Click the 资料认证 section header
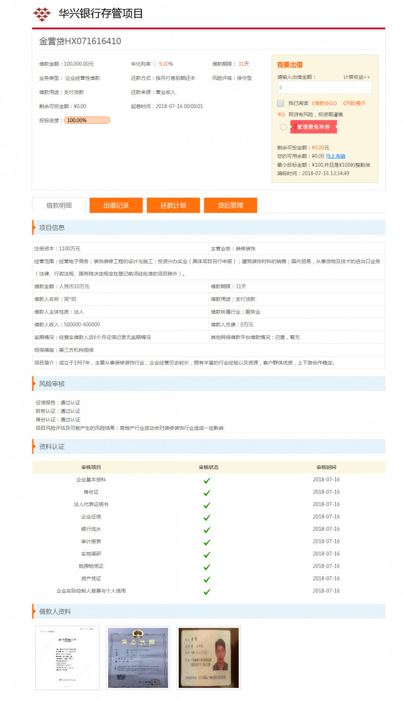 pyautogui.click(x=209, y=446)
